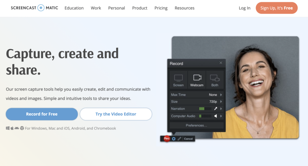The height and width of the screenshot is (166, 308).
Task: Click Try the Video Editor button
Action: pos(116,114)
